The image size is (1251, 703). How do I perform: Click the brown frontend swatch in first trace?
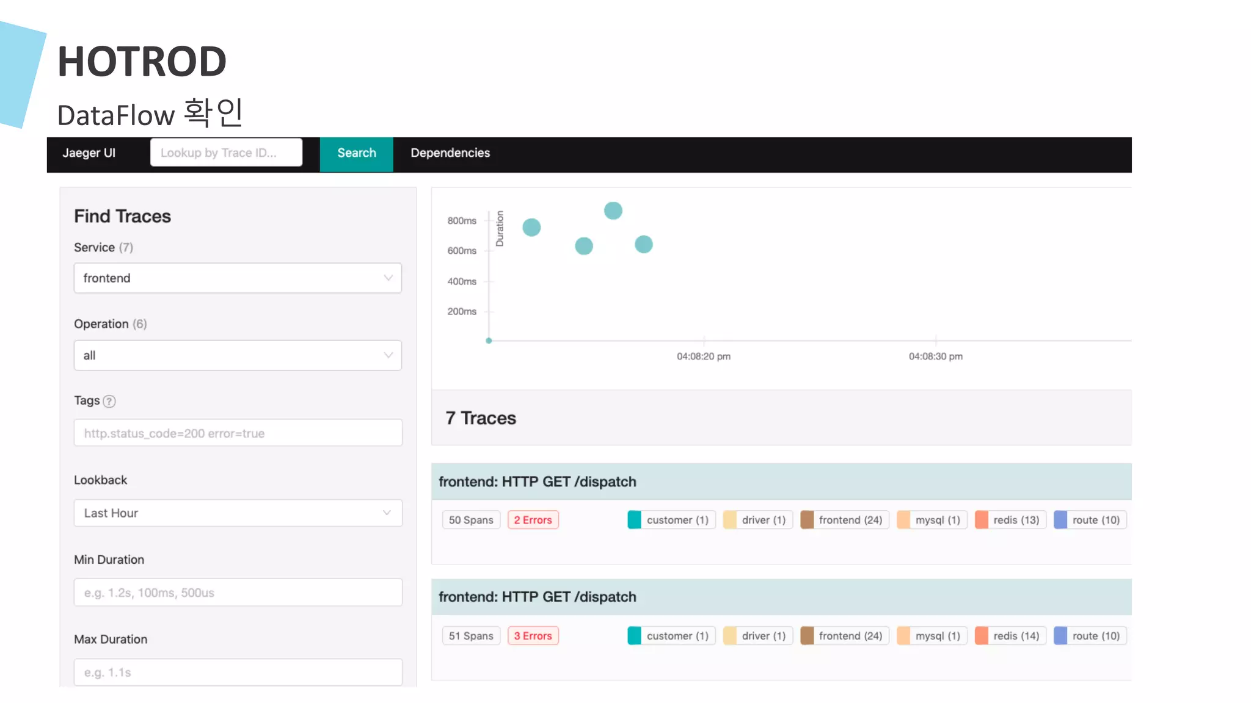pyautogui.click(x=807, y=520)
